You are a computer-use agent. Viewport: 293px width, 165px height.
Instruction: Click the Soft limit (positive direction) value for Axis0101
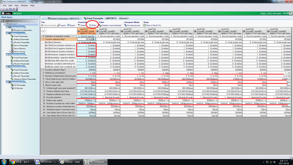[x=86, y=45]
